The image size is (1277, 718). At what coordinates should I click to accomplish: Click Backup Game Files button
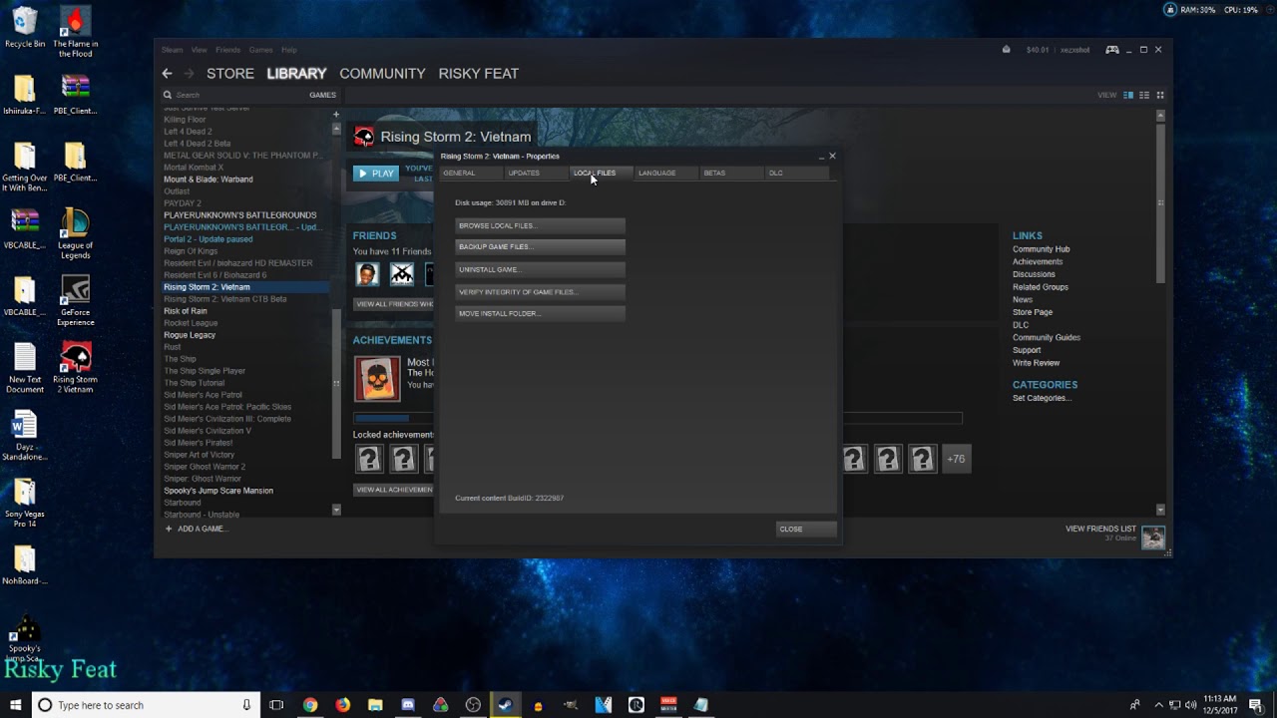(x=540, y=247)
